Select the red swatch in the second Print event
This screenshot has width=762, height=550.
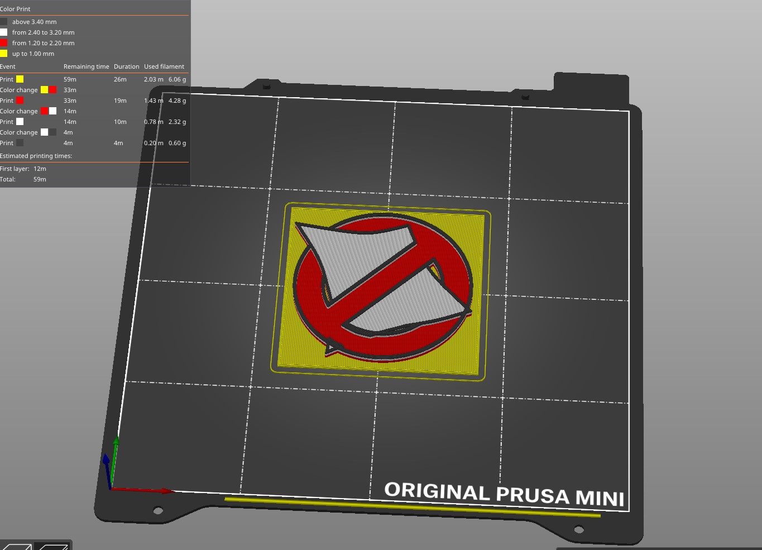point(20,100)
